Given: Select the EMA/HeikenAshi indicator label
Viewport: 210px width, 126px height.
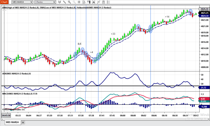Looking at the screenshot, I should (57, 8).
